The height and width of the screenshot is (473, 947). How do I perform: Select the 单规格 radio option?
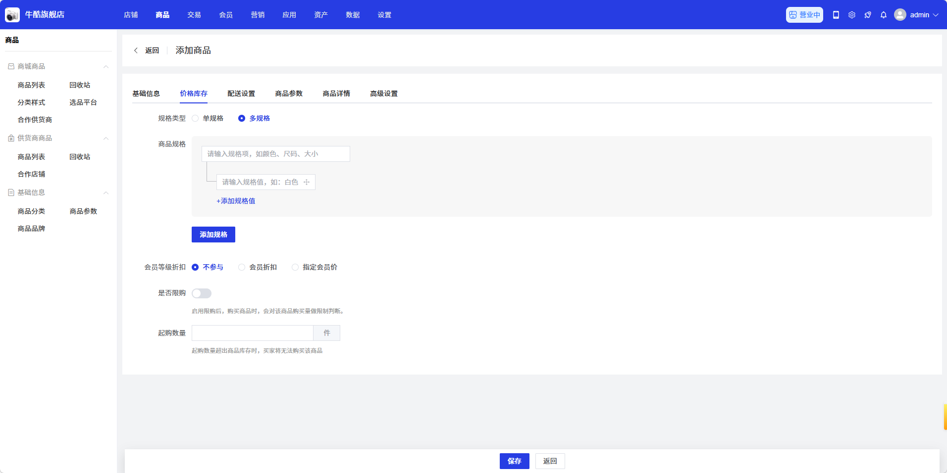pos(196,118)
